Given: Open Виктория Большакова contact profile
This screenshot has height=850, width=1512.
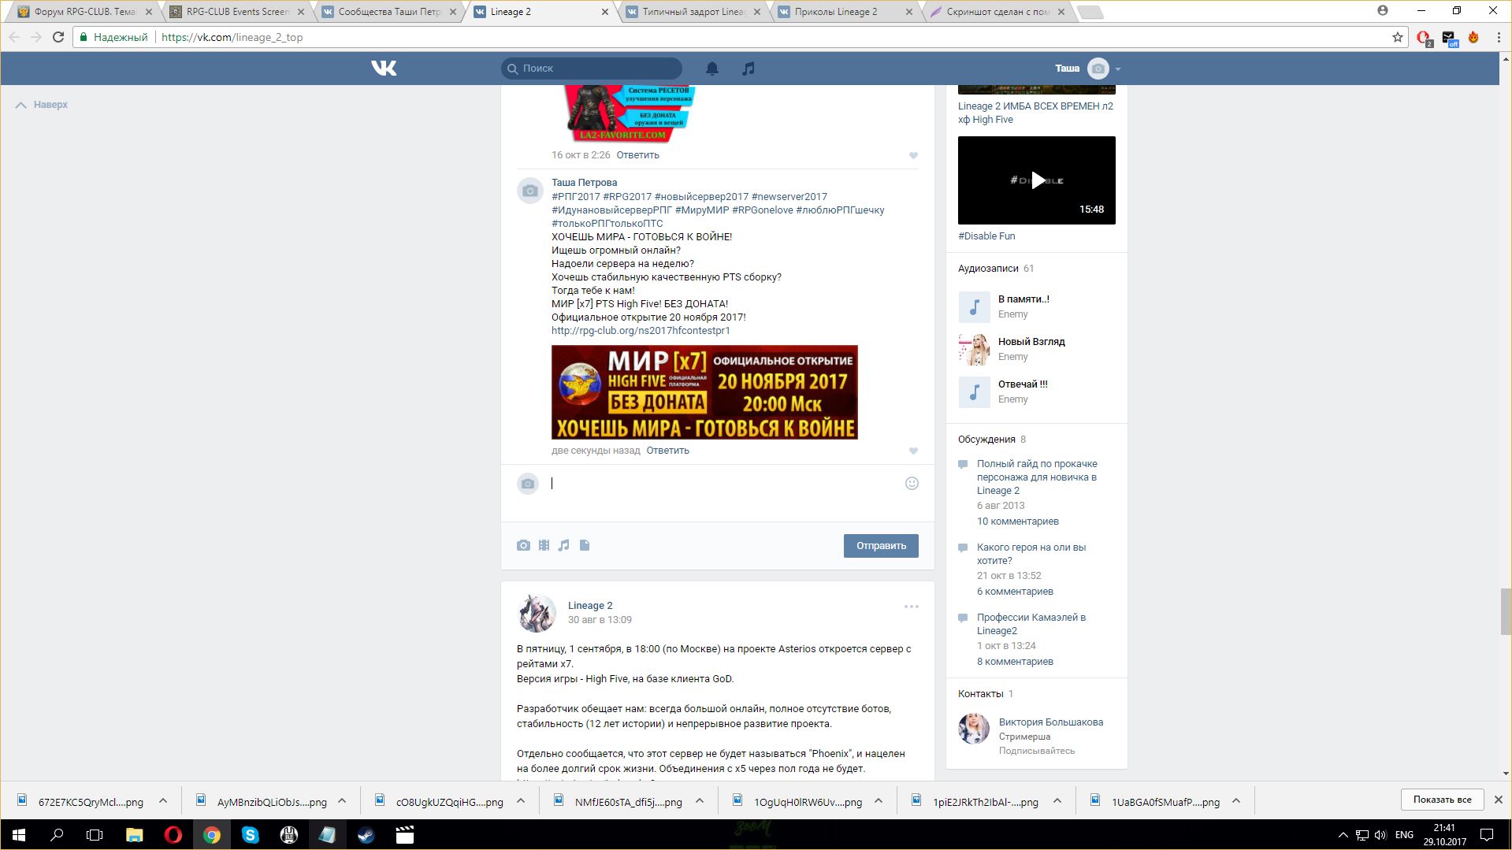Looking at the screenshot, I should [x=1051, y=722].
